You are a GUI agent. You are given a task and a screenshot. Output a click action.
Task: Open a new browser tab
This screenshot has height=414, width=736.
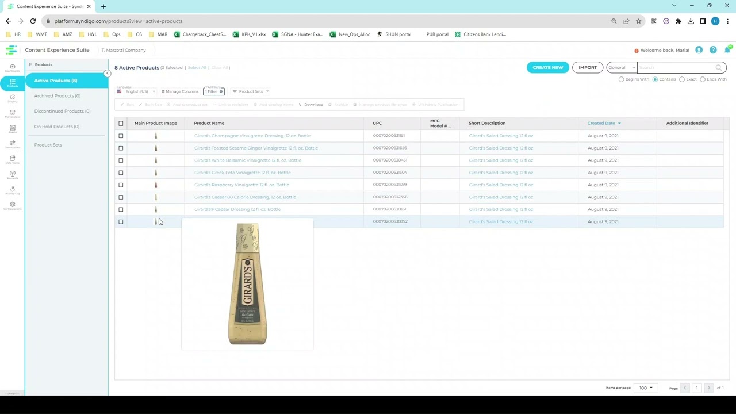tap(103, 6)
